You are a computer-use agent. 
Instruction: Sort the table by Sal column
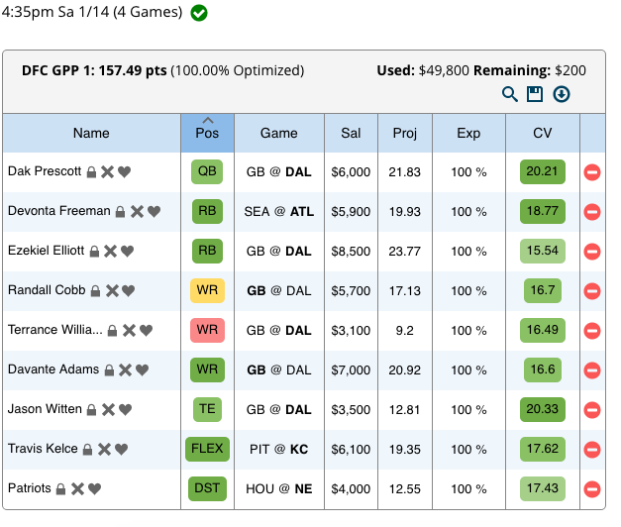[351, 133]
